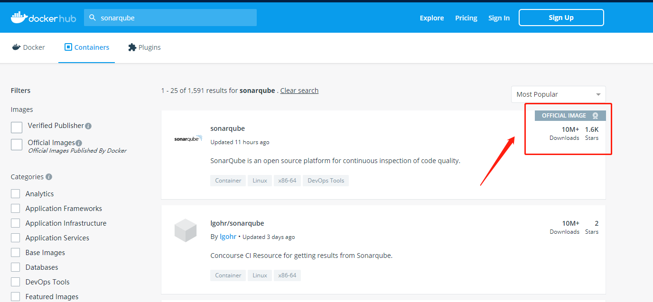Check the Application Frameworks category

coord(16,208)
